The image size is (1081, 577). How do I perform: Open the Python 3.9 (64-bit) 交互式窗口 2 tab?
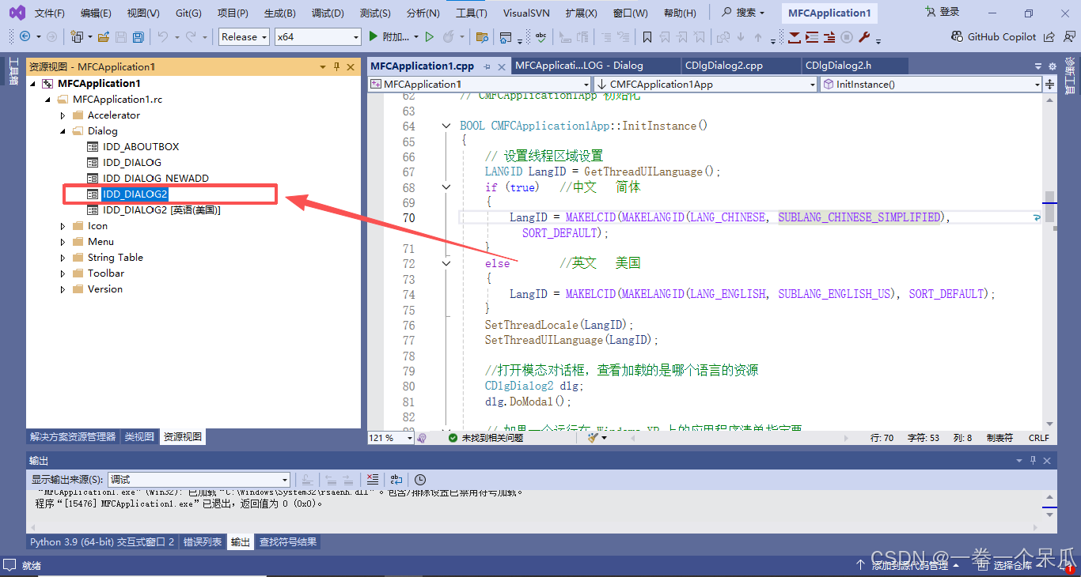tap(102, 542)
